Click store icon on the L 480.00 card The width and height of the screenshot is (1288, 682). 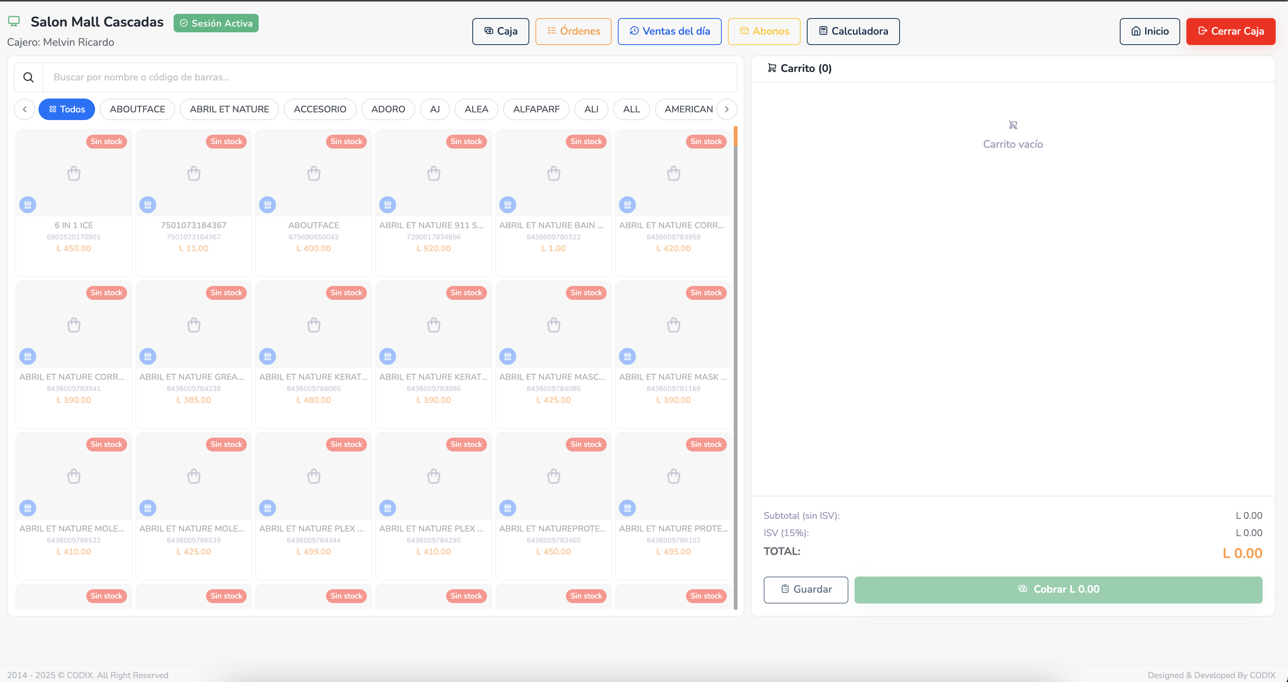tap(268, 356)
